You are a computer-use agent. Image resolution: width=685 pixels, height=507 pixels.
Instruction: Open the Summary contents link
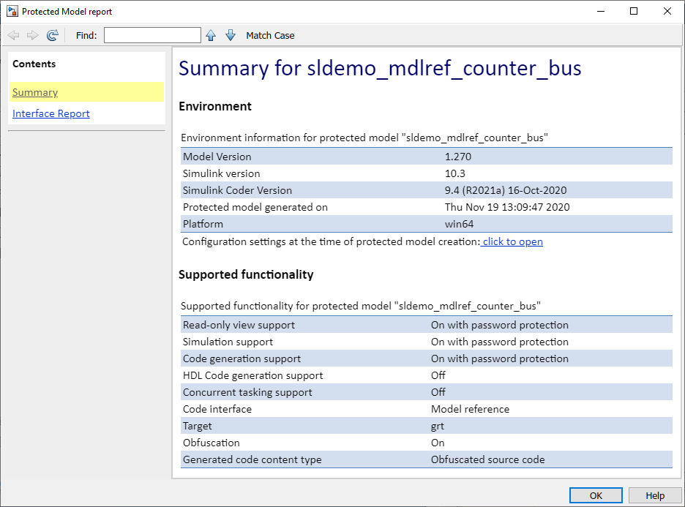tap(35, 92)
